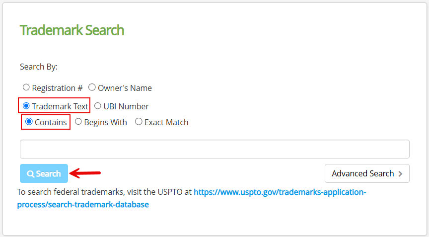Enable the Contains match radio option
This screenshot has height=237, width=429.
click(x=29, y=122)
